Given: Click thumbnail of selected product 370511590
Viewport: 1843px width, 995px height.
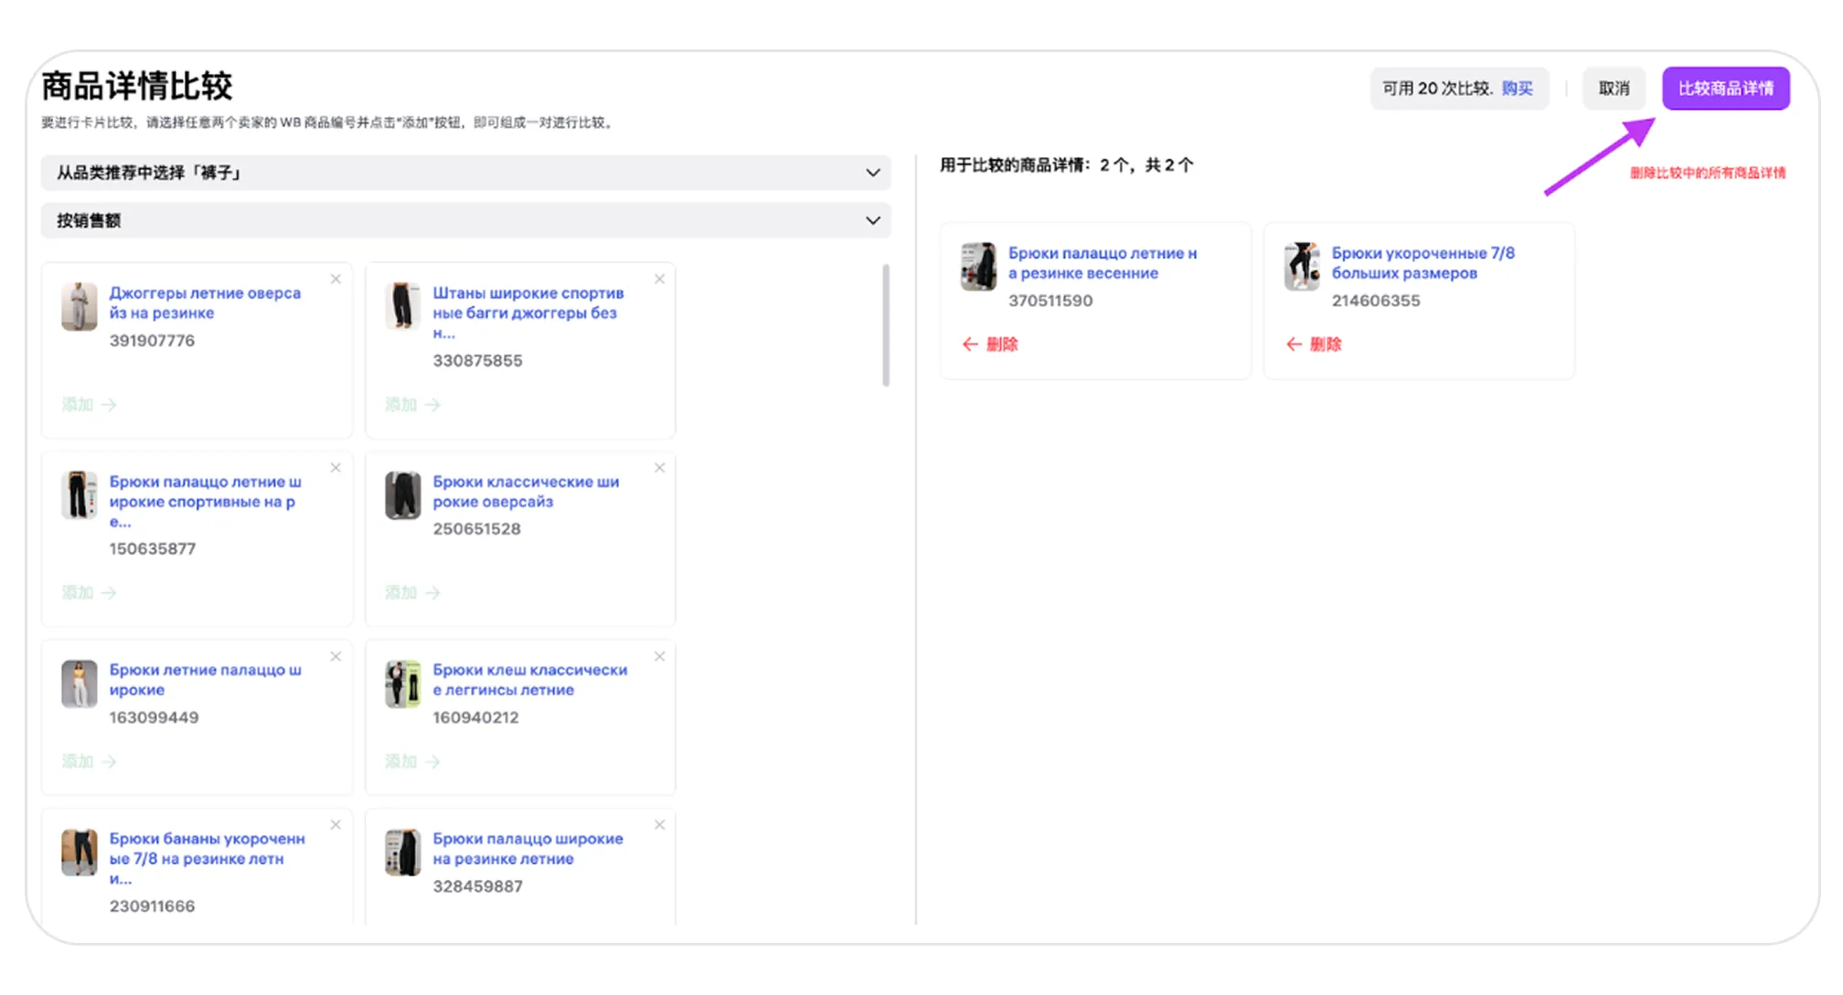Looking at the screenshot, I should (x=978, y=266).
